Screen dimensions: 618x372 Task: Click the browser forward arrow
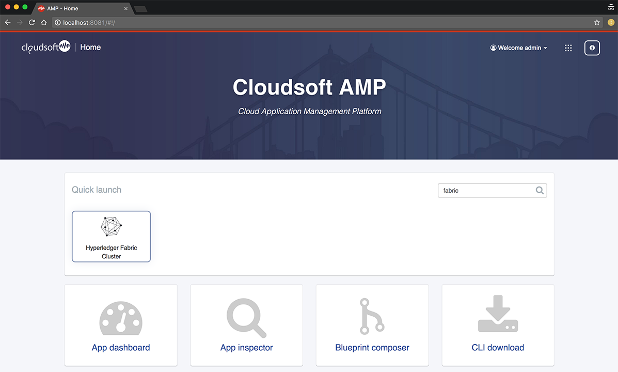coord(20,23)
